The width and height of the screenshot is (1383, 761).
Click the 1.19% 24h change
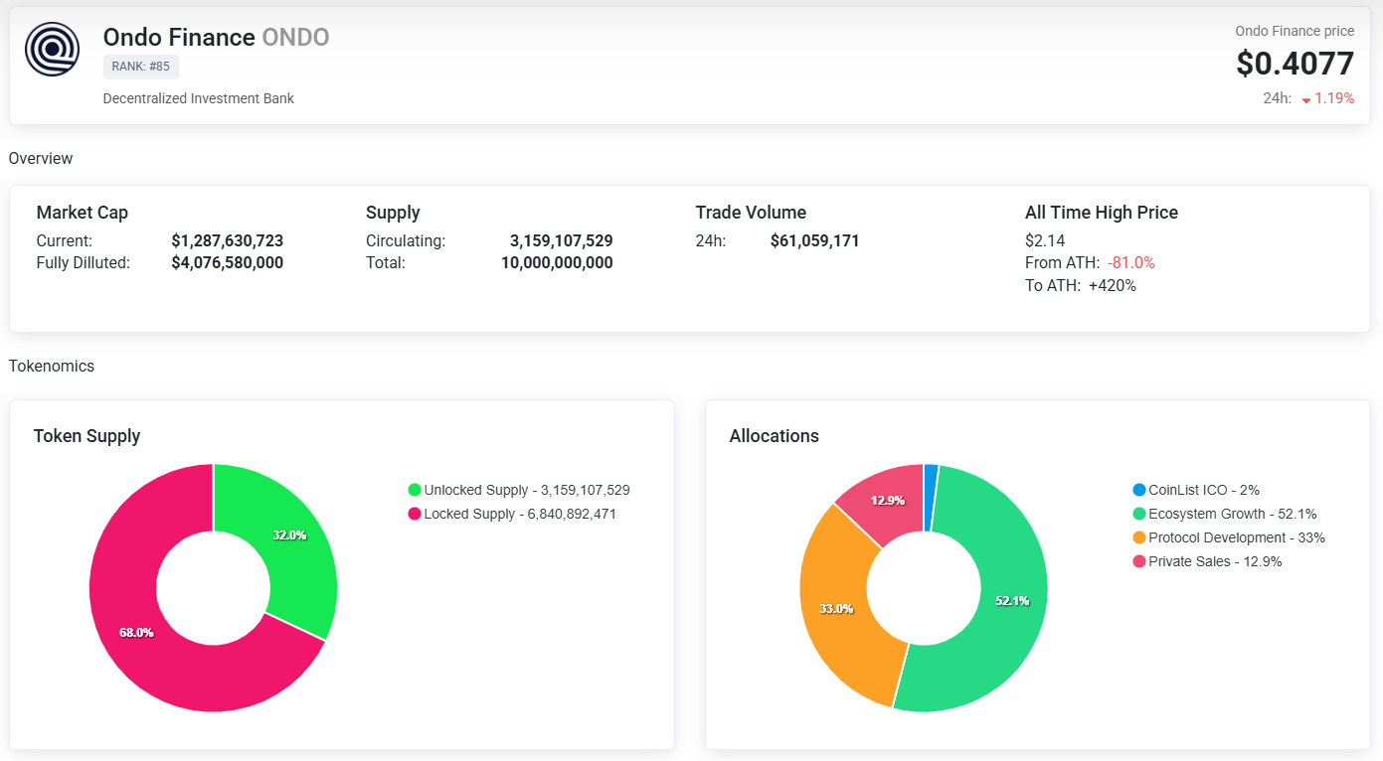(1334, 98)
